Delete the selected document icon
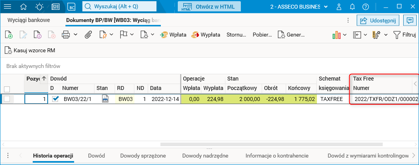Screen dimensions: 419x165 pos(51,35)
